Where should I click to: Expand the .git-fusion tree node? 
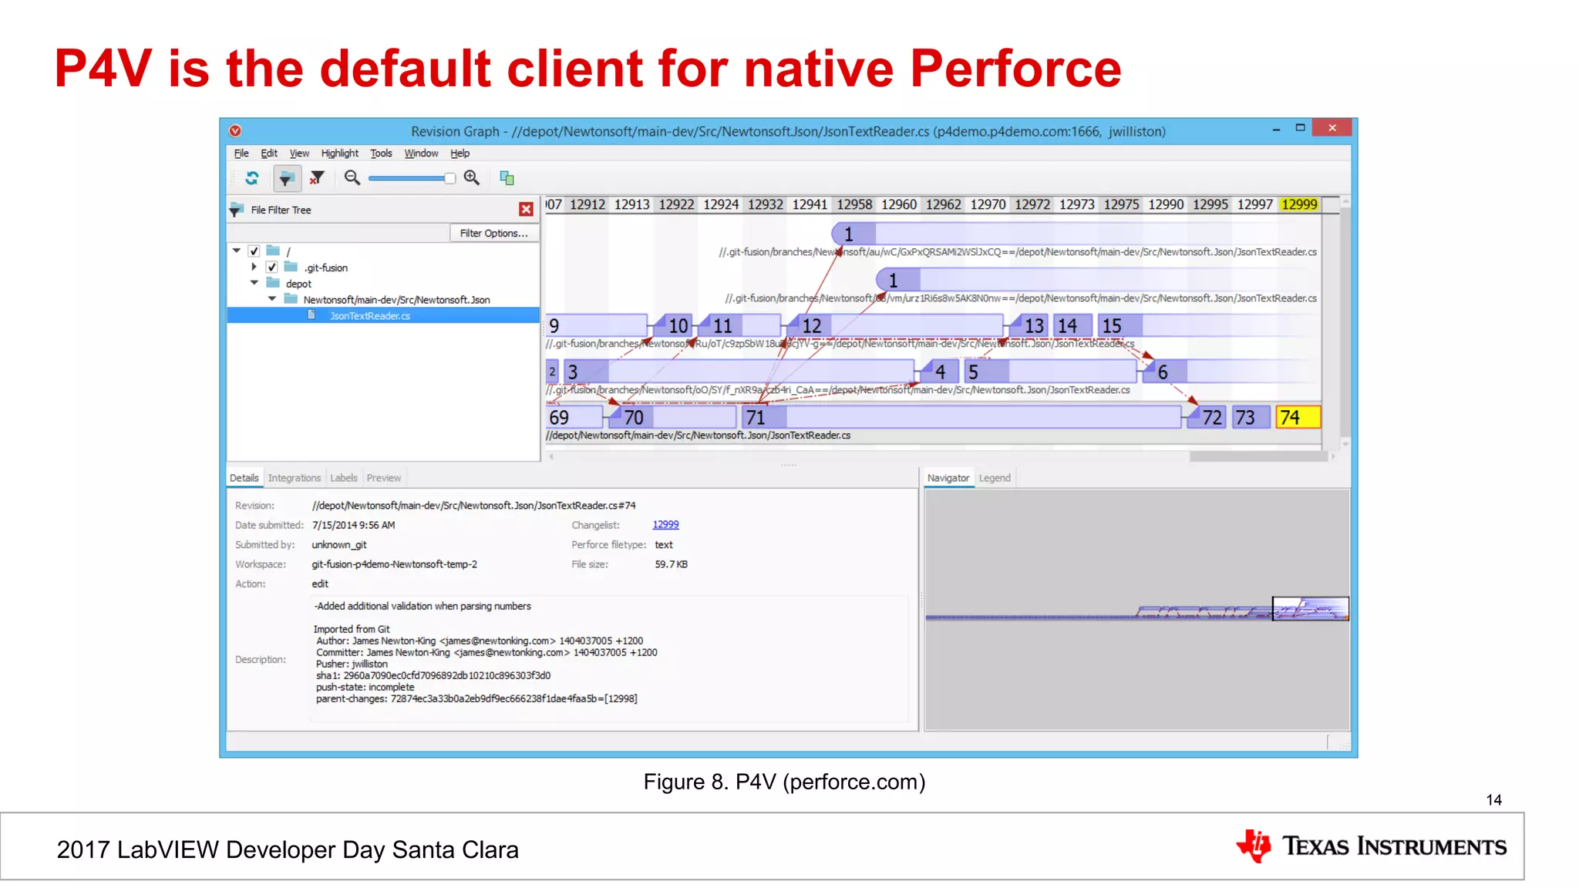pyautogui.click(x=254, y=267)
